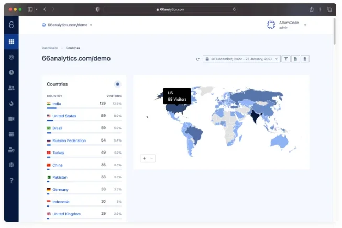342x228 pixels.
Task: Refresh analytics data next to date range
Action: click(197, 59)
